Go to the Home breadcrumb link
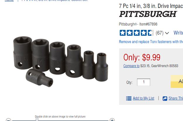 point(9,1)
